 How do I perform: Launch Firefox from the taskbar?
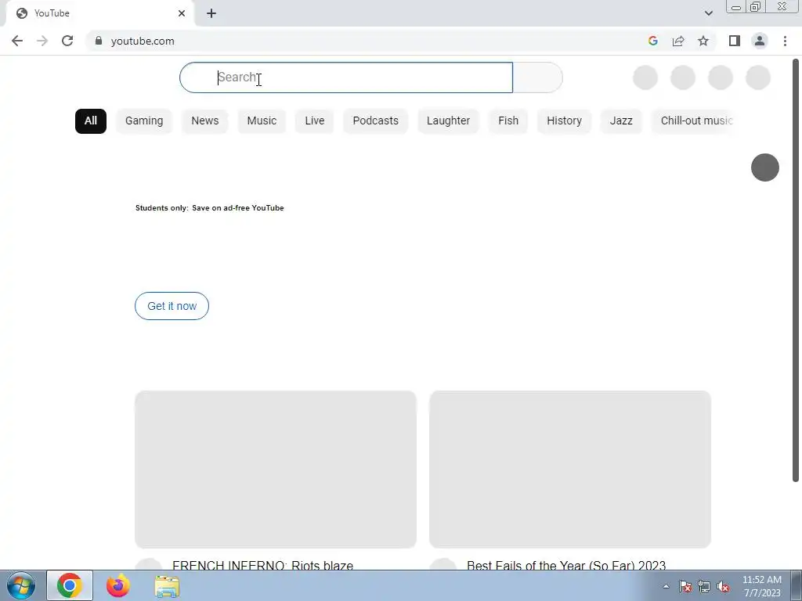click(118, 586)
